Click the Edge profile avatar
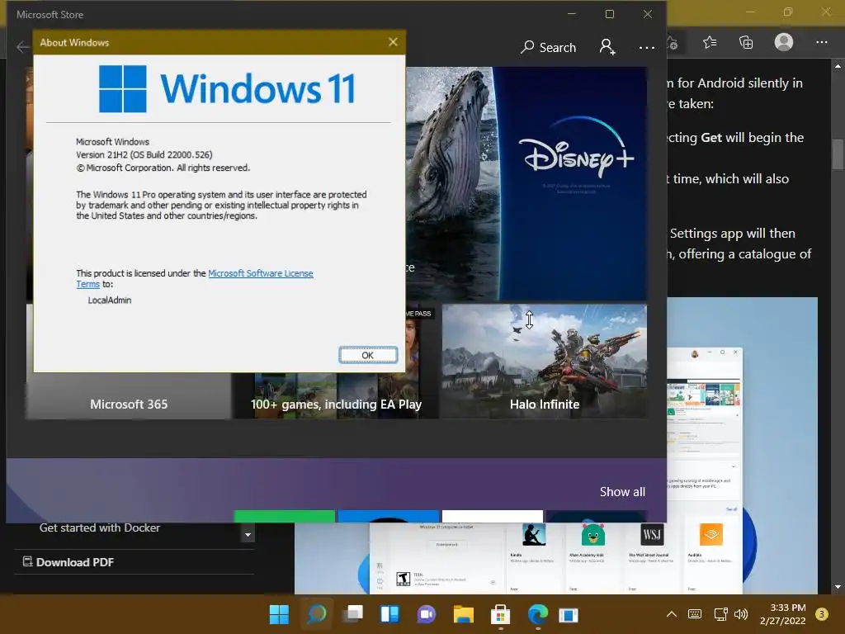845x634 pixels. pyautogui.click(x=784, y=42)
